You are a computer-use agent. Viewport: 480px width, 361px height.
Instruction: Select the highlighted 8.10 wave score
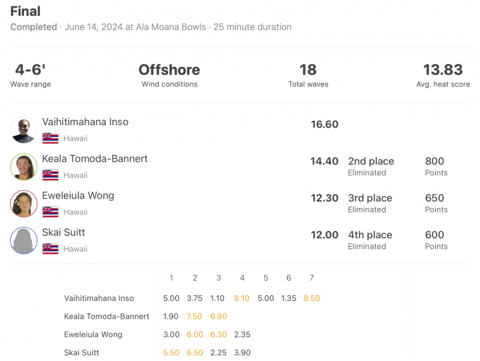click(x=242, y=298)
